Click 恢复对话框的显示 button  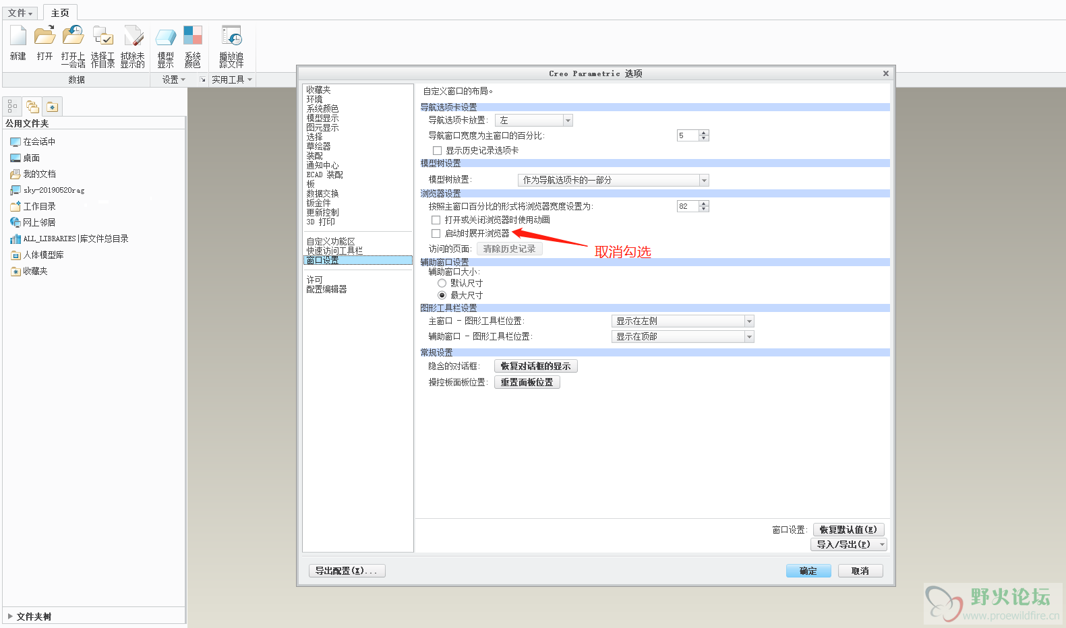coord(536,367)
